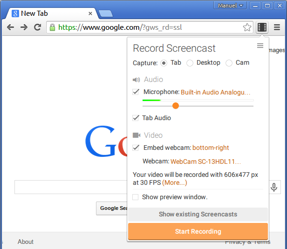287x249 pixels.
Task: Reload the page
Action: tap(38, 27)
